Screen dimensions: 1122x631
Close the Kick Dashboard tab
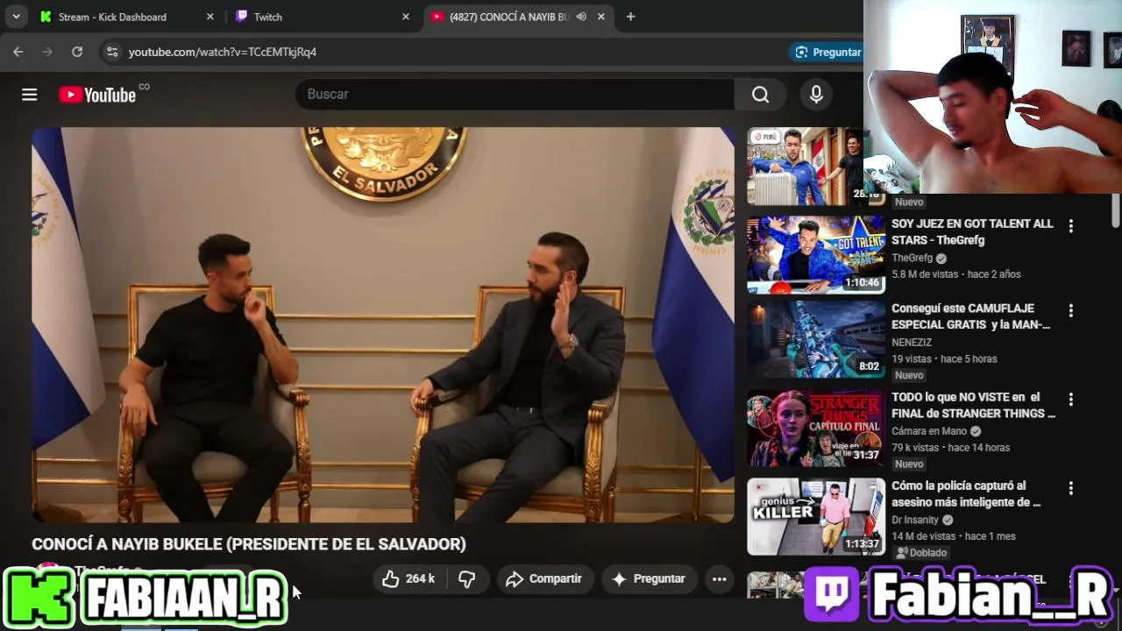209,17
